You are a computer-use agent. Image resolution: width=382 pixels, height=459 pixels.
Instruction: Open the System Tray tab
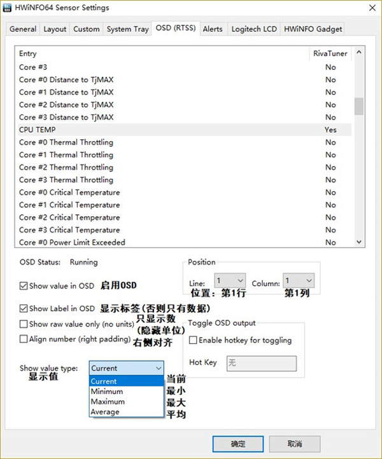coord(127,29)
